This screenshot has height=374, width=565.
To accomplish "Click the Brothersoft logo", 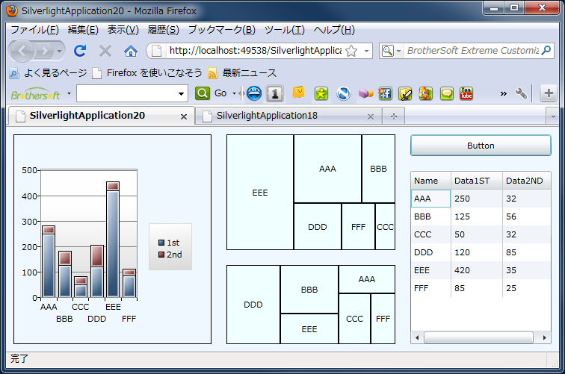I will (x=35, y=95).
